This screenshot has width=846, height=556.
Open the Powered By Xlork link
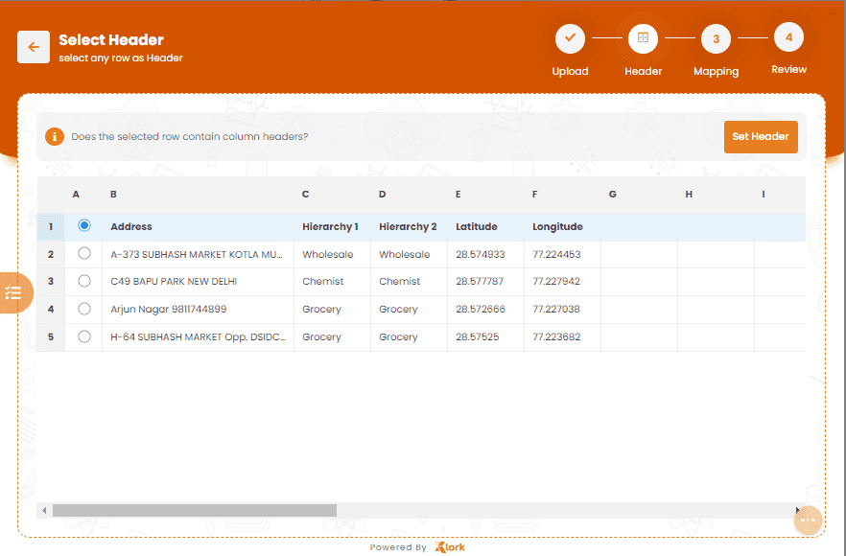pos(417,546)
